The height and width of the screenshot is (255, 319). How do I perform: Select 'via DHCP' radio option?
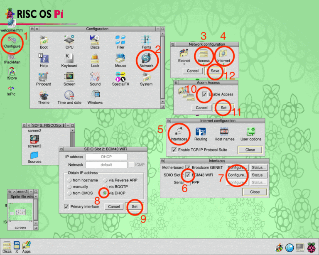(x=105, y=193)
